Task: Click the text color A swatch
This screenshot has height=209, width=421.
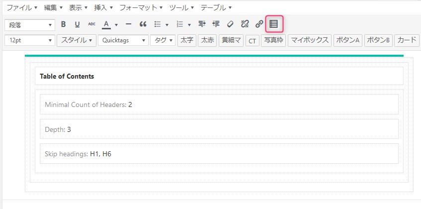Action: coord(106,24)
